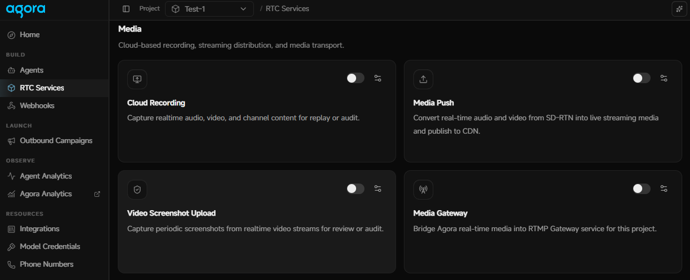Open Video Screenshot Upload settings sliders icon
Image resolution: width=690 pixels, height=280 pixels.
[378, 189]
